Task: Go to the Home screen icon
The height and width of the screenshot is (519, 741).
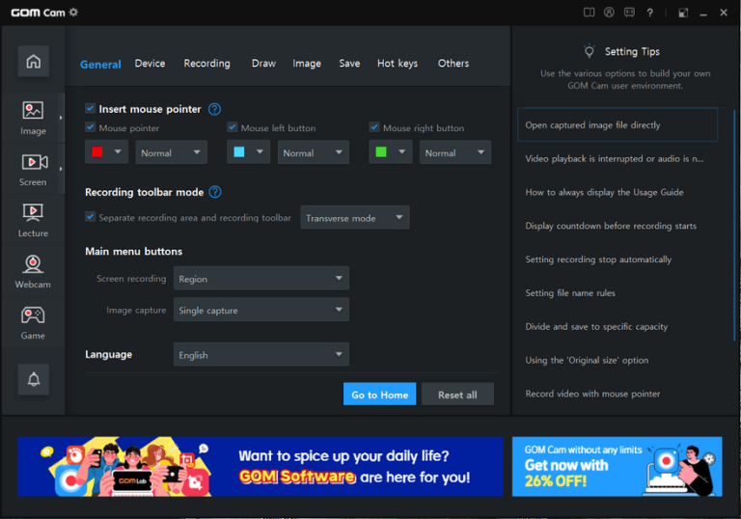Action: tap(33, 62)
